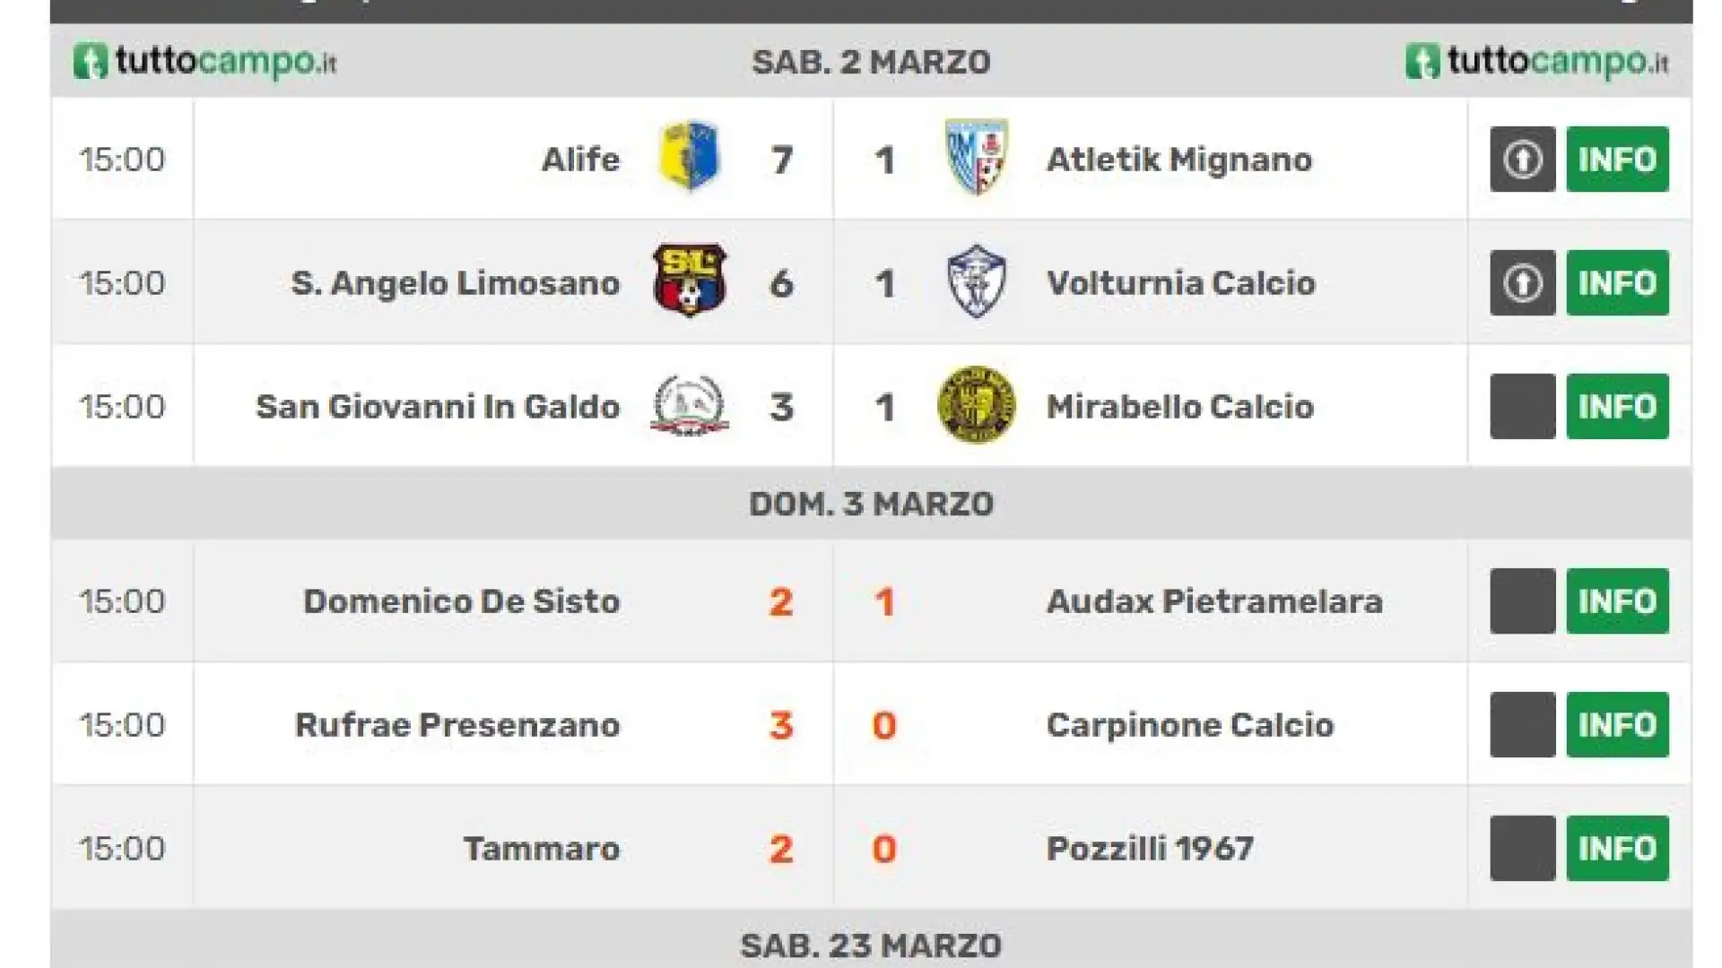Open INFO for Alife vs Atletik Mignano
Image resolution: width=1722 pixels, height=968 pixels.
tap(1618, 160)
